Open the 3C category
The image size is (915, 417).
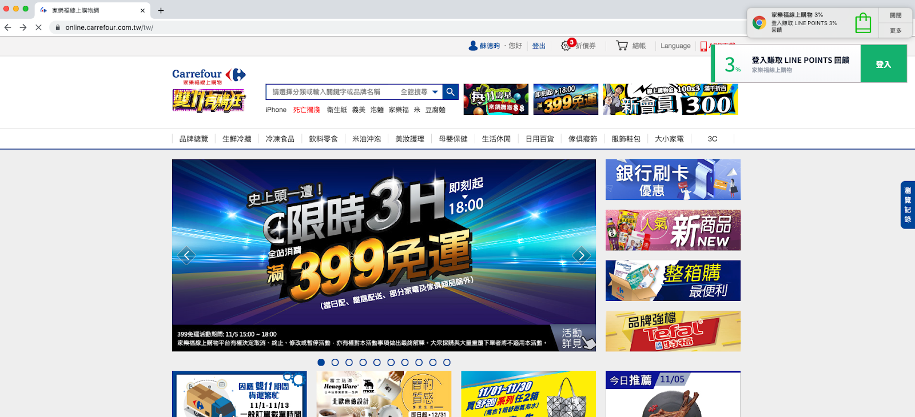(713, 139)
